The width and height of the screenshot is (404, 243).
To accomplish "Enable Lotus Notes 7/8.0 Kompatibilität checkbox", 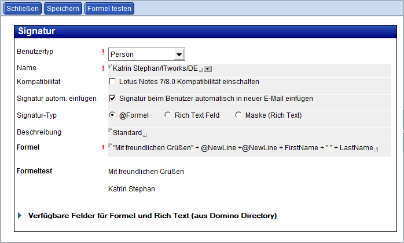I will [x=112, y=82].
